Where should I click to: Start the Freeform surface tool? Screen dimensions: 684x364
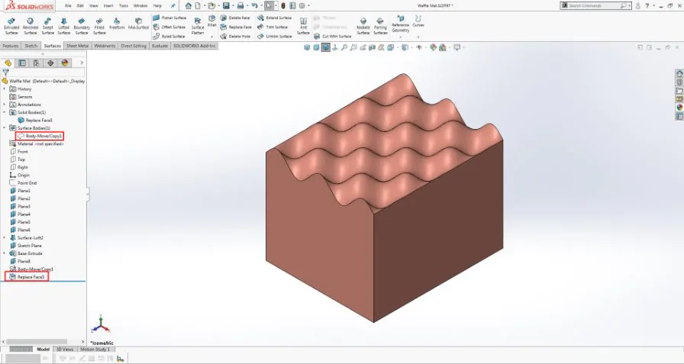[117, 24]
